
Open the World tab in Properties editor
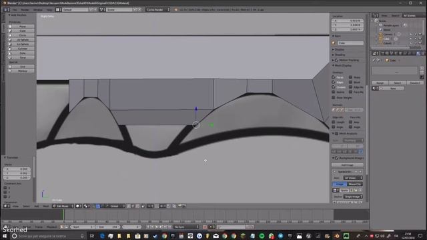click(x=396, y=53)
